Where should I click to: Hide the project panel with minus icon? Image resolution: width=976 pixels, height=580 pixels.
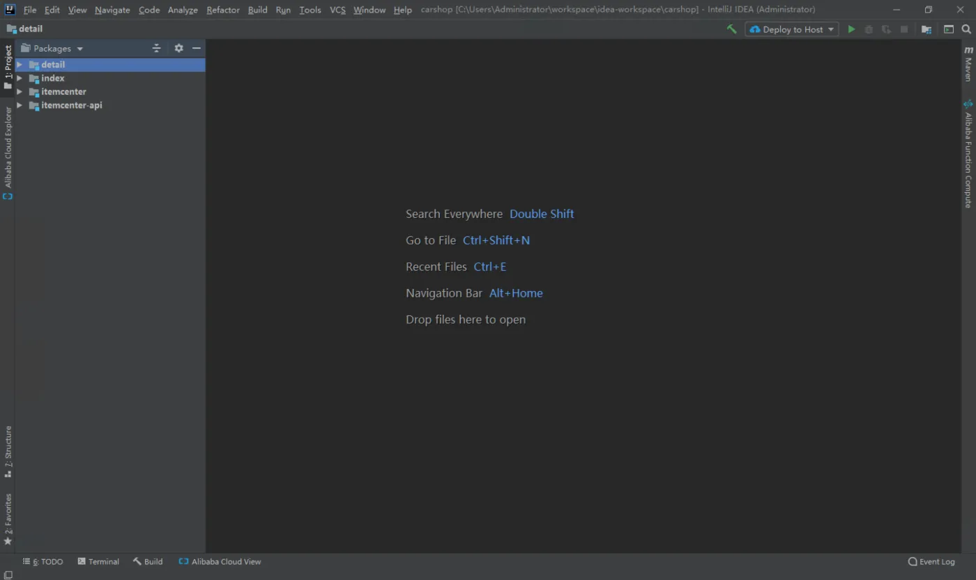(197, 48)
